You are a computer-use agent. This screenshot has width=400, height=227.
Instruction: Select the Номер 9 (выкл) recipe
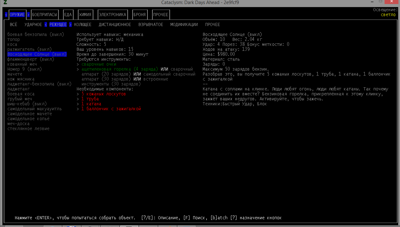click(x=25, y=69)
